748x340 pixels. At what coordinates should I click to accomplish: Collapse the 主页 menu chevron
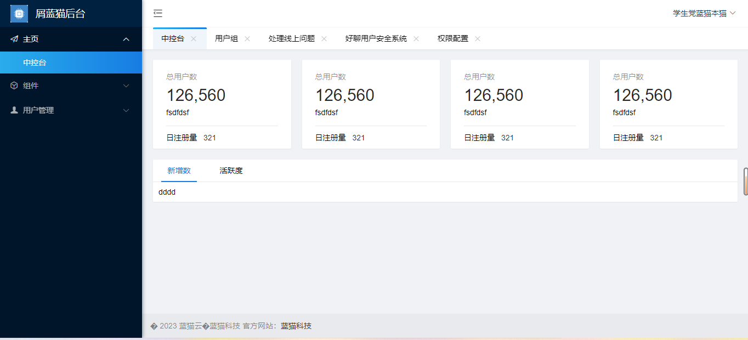tap(126, 39)
